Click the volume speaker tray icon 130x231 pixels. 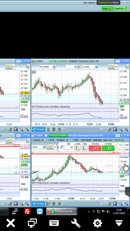click(108, 212)
